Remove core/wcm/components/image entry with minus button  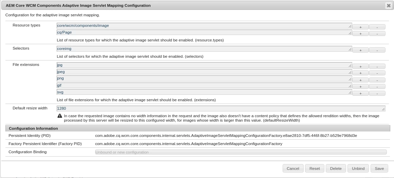point(377,27)
